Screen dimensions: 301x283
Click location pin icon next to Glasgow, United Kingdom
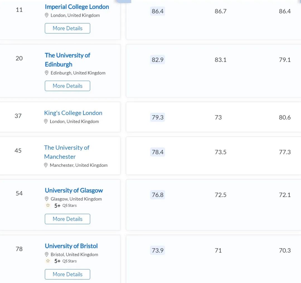[47, 199]
